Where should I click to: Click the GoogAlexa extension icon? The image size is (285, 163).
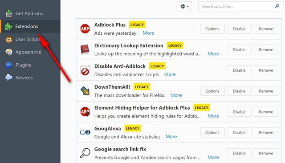point(85,132)
